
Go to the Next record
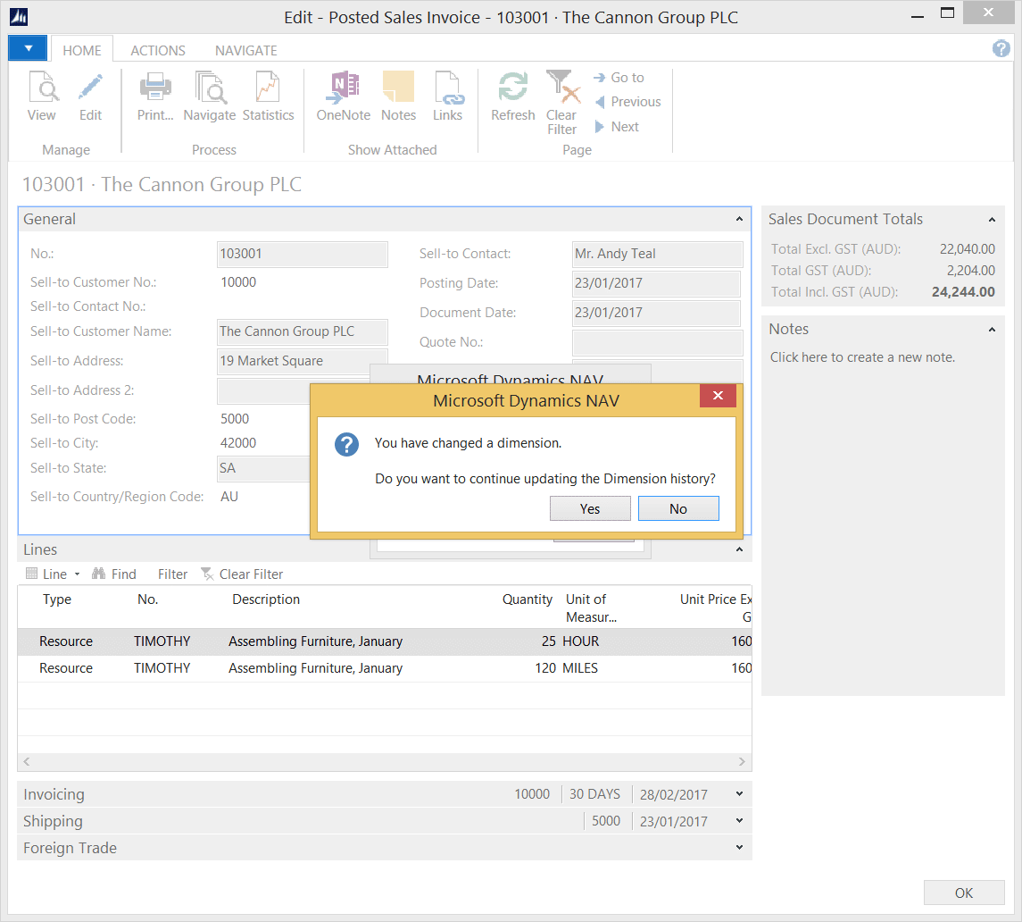coord(617,127)
